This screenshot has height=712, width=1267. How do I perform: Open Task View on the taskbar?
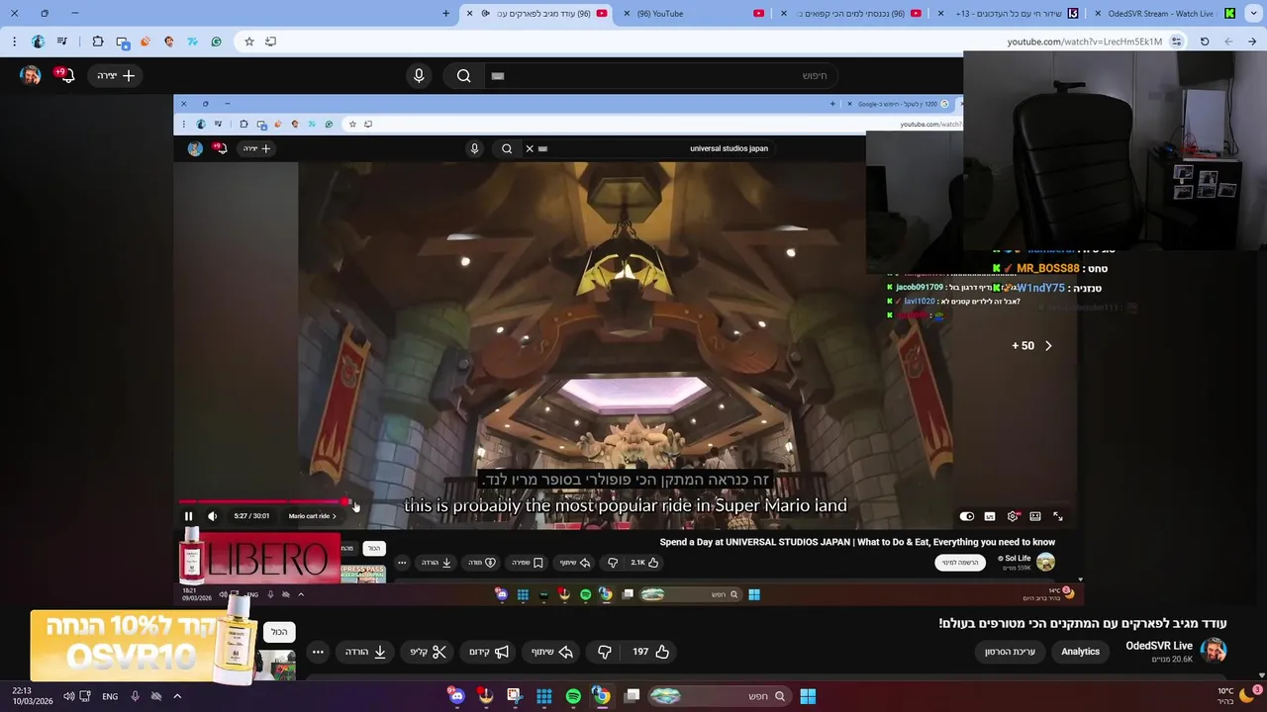click(632, 696)
